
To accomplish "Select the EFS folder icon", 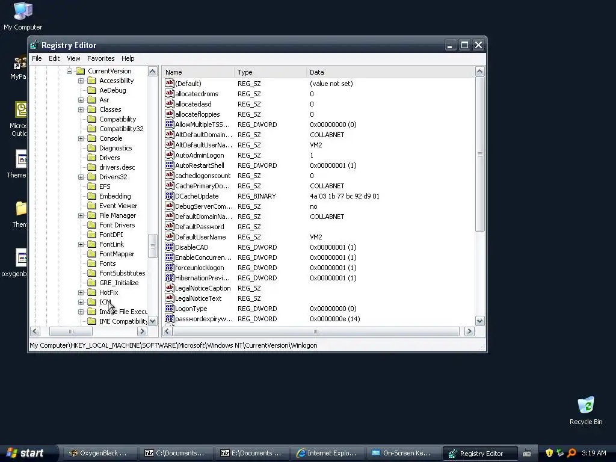I will click(x=91, y=186).
